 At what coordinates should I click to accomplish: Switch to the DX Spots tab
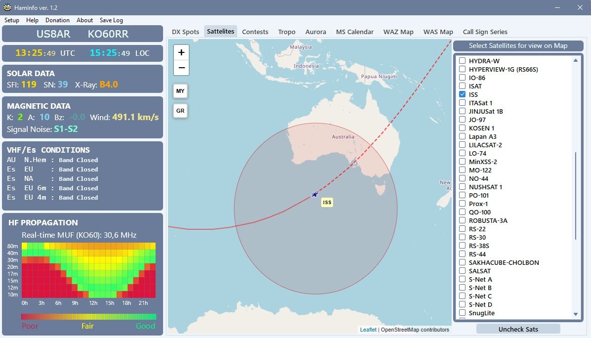pyautogui.click(x=185, y=32)
